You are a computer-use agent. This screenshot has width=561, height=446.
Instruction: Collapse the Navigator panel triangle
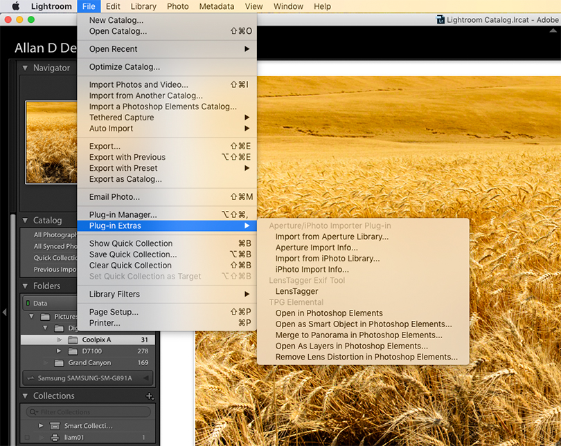(25, 68)
